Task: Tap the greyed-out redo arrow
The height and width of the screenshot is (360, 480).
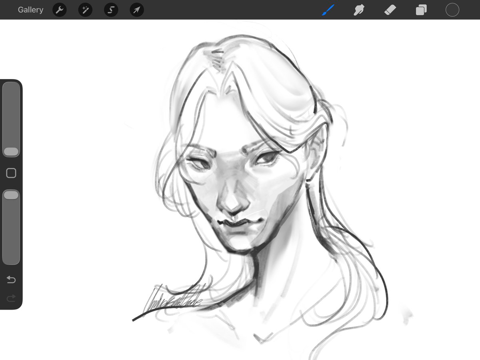Action: (11, 298)
